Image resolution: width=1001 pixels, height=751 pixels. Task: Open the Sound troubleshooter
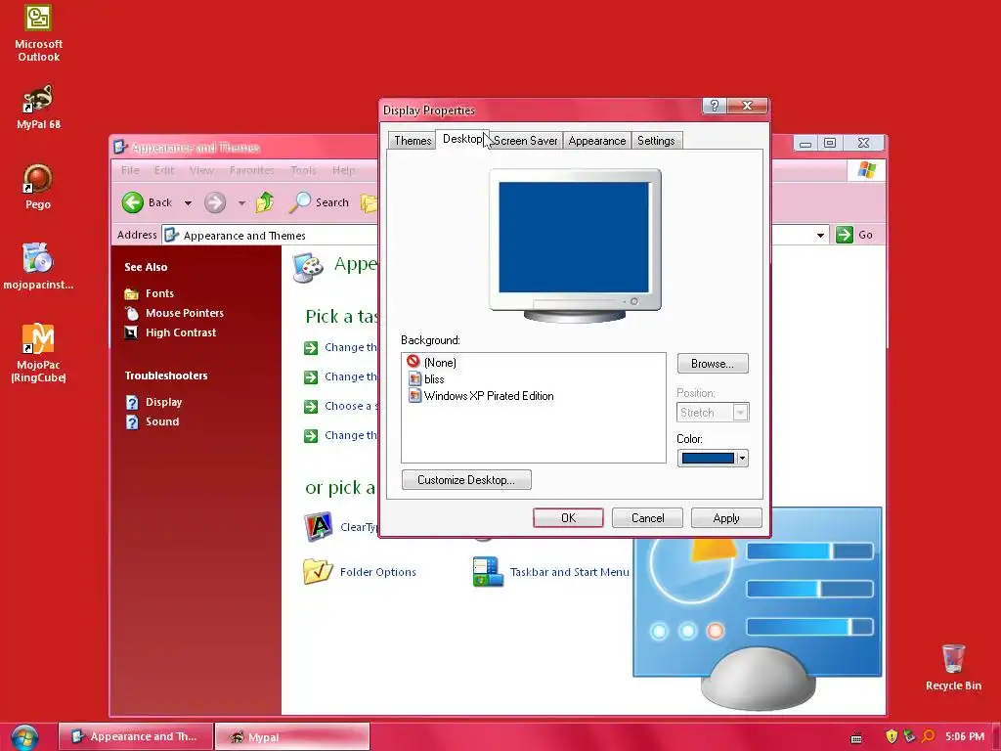tap(162, 421)
